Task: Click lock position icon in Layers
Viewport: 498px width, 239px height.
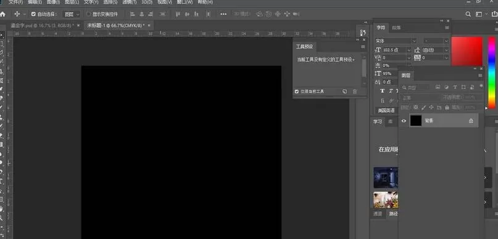Action: 431,107
